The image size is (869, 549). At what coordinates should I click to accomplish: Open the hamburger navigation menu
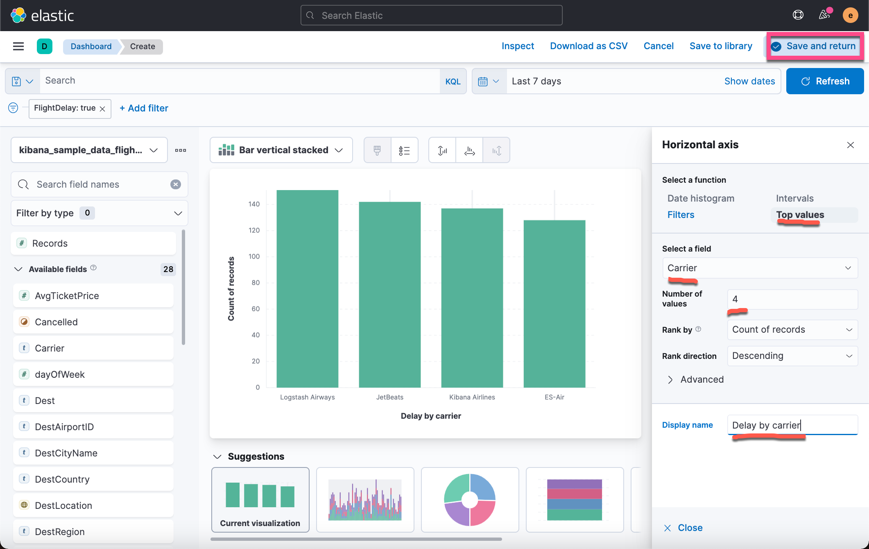click(x=18, y=46)
